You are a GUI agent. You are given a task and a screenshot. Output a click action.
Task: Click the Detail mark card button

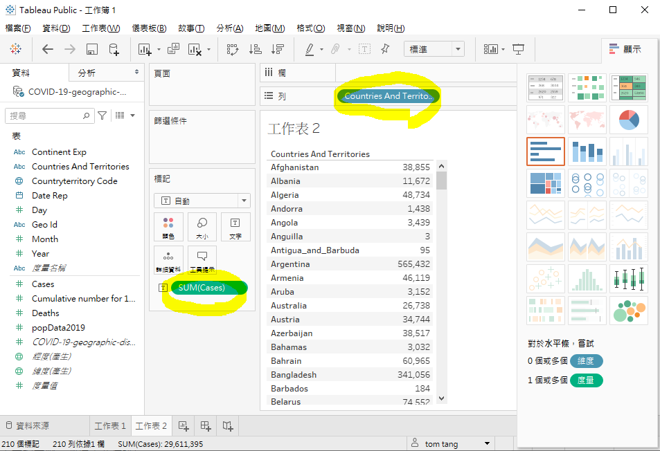(x=168, y=260)
